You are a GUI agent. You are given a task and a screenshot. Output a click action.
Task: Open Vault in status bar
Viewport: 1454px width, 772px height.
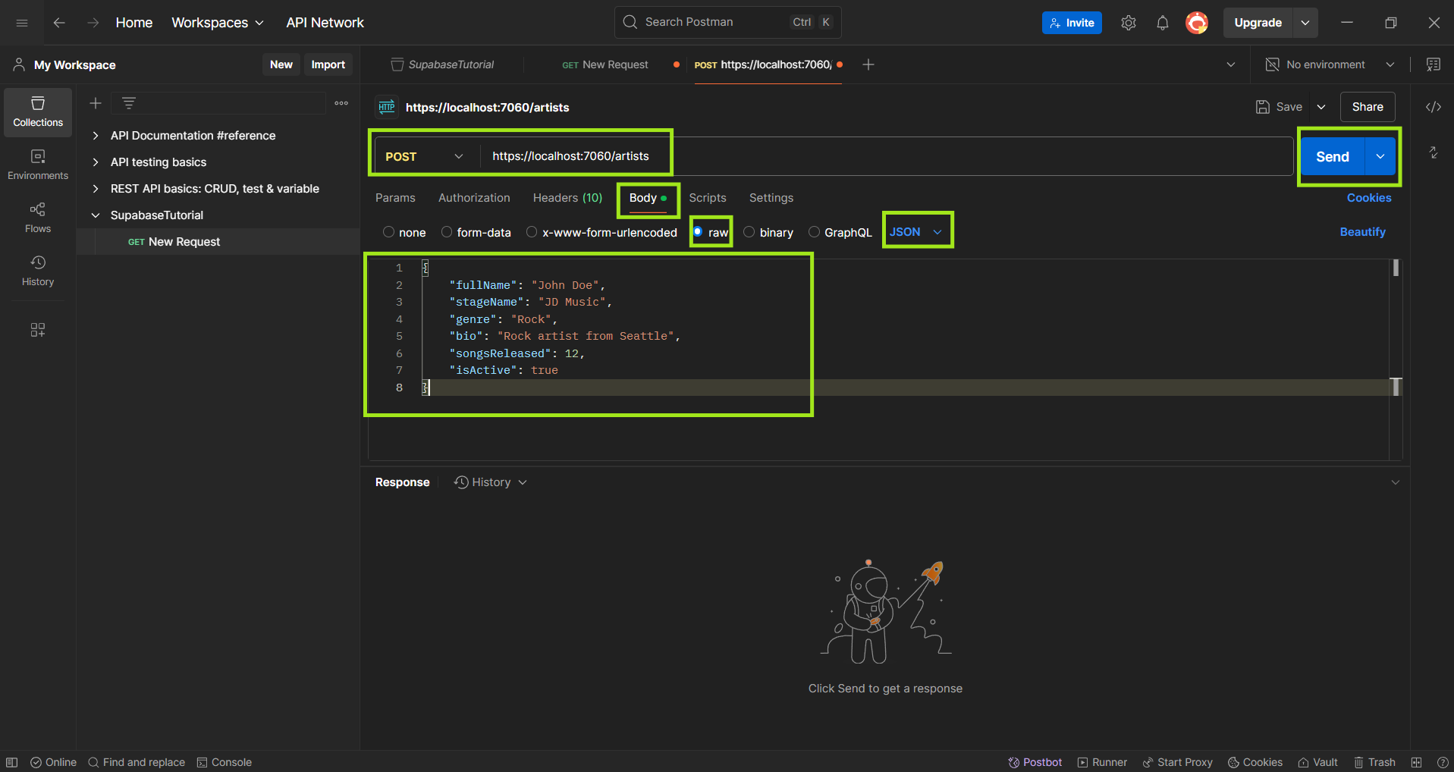tap(1318, 762)
